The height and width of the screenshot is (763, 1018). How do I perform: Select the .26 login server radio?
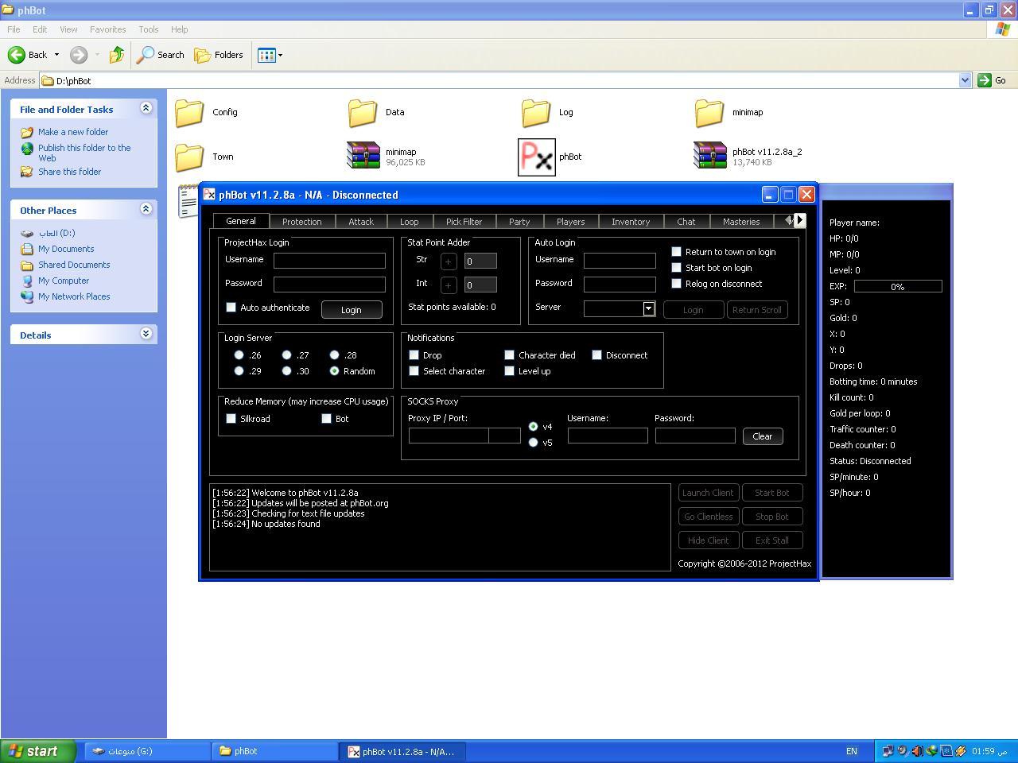point(239,355)
